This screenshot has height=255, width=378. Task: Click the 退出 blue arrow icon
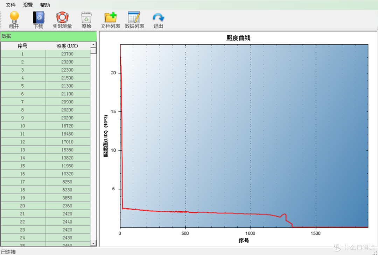click(x=159, y=18)
